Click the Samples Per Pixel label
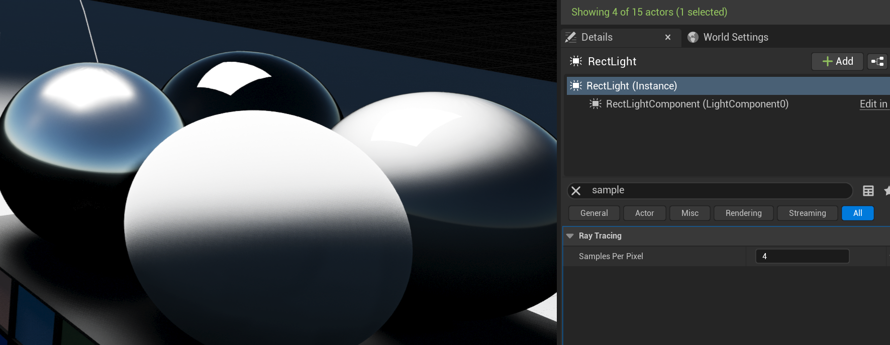 pos(611,256)
